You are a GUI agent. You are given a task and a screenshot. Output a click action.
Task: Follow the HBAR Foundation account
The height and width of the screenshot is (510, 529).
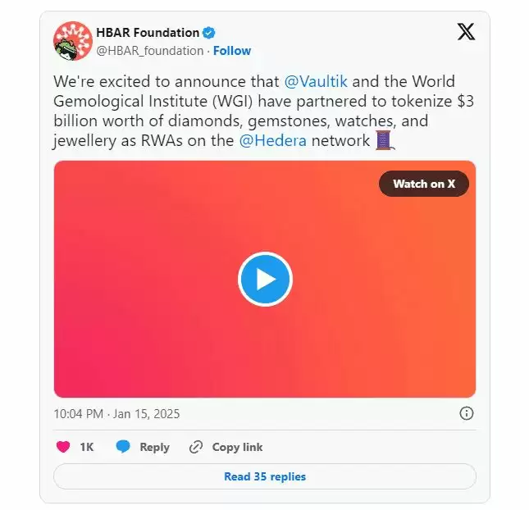click(232, 51)
